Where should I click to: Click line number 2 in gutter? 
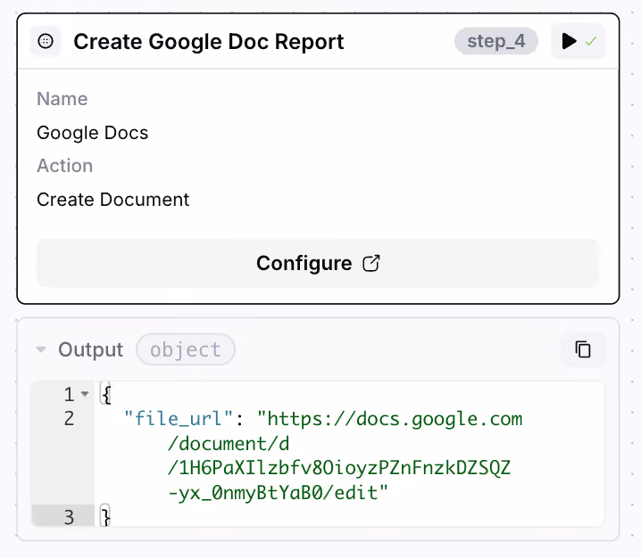[x=69, y=419]
